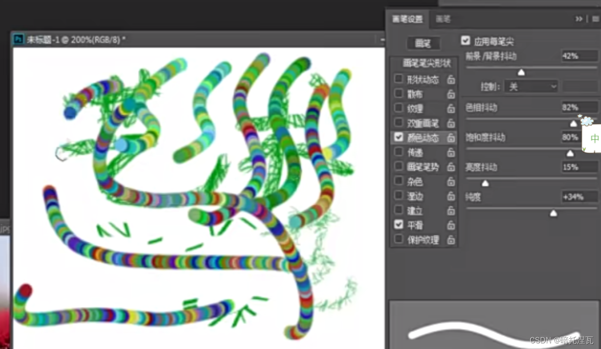Image resolution: width=601 pixels, height=349 pixels.
Task: Click the brush stroke preview thumbnail
Action: (494, 325)
